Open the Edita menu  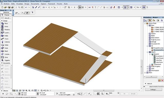point(13,4)
